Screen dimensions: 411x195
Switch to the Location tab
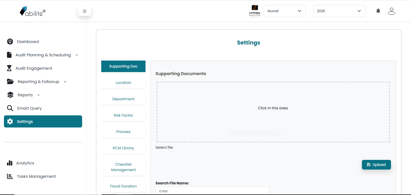click(x=123, y=83)
